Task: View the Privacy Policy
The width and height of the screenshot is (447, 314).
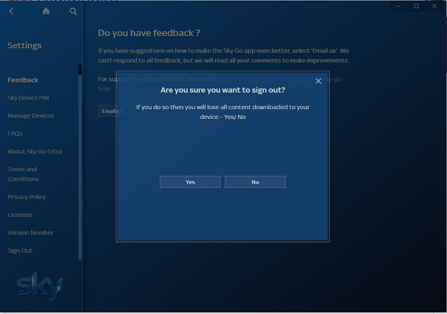Action: (x=26, y=197)
